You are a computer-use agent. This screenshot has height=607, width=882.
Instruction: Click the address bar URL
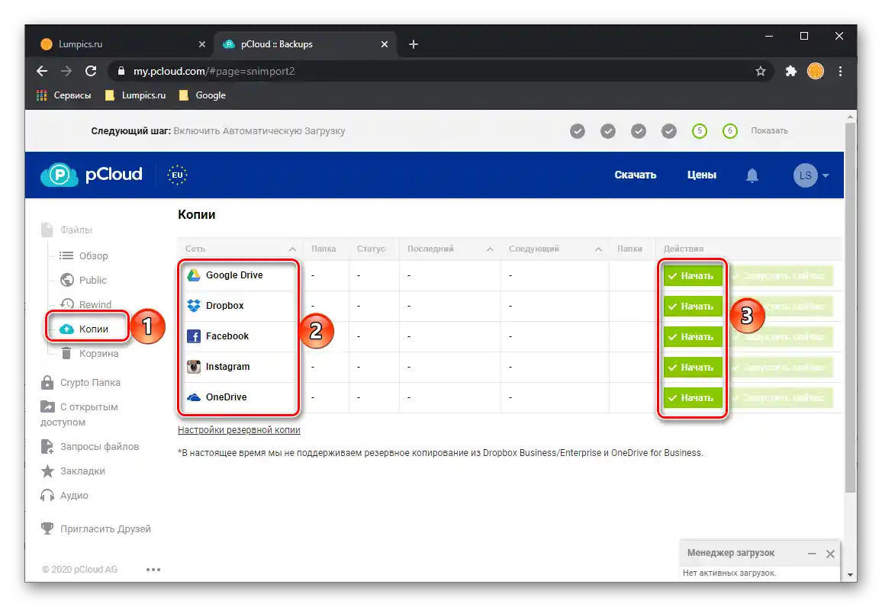point(214,72)
